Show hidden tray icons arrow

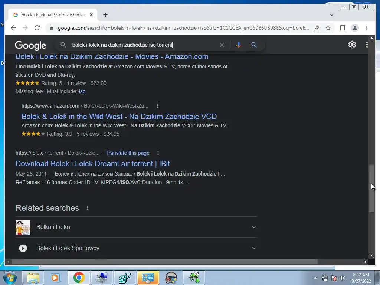(x=315, y=278)
